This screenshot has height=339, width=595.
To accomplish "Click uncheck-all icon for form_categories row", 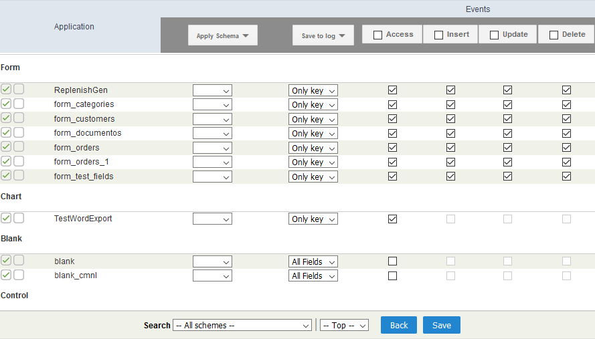I will coord(19,104).
